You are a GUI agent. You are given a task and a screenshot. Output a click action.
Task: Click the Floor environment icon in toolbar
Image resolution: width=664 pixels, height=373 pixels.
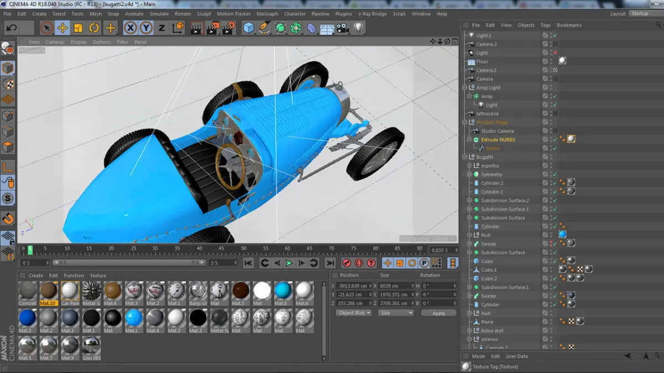tap(327, 28)
